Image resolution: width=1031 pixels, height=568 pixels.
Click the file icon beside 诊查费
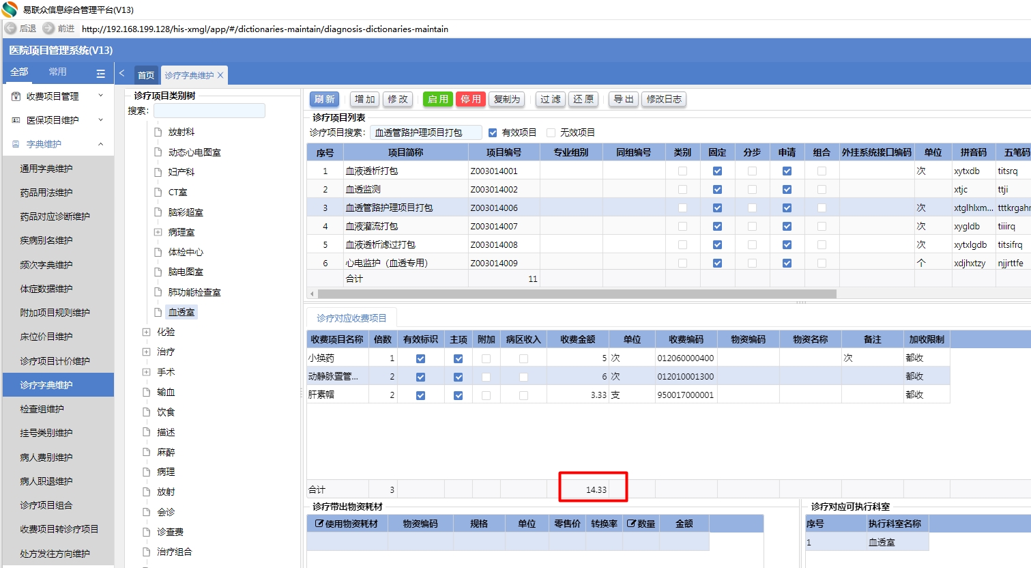146,532
